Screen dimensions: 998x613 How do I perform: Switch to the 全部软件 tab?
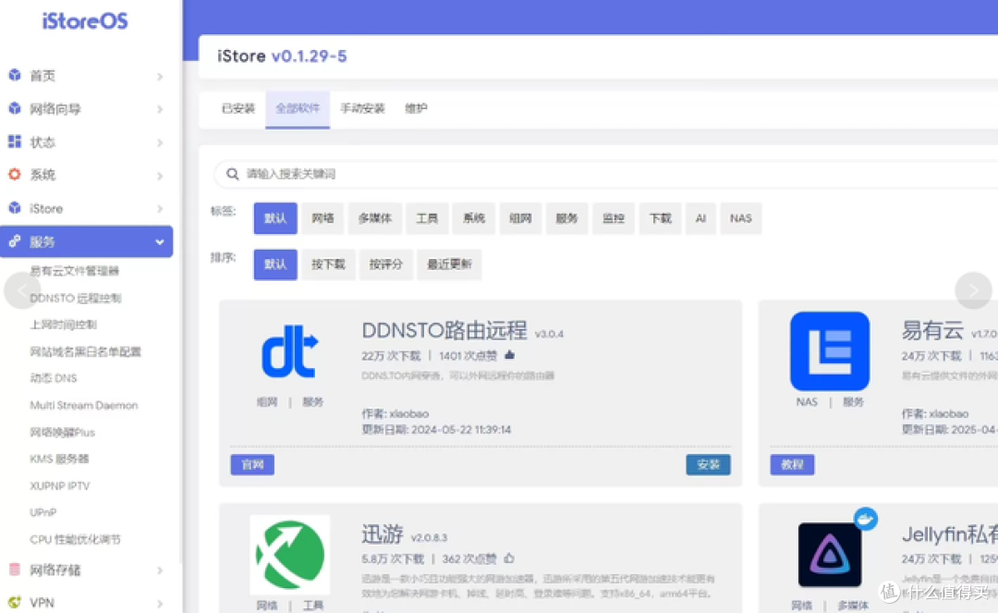click(x=298, y=109)
